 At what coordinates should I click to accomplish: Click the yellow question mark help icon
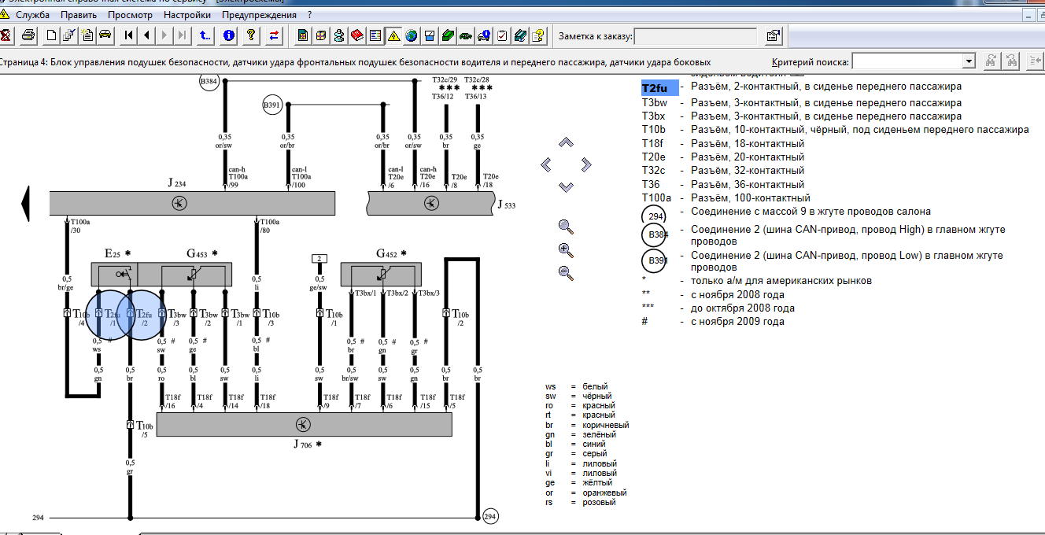251,35
